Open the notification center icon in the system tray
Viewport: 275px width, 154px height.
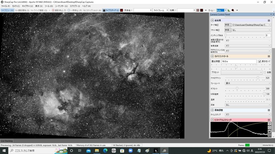269,151
